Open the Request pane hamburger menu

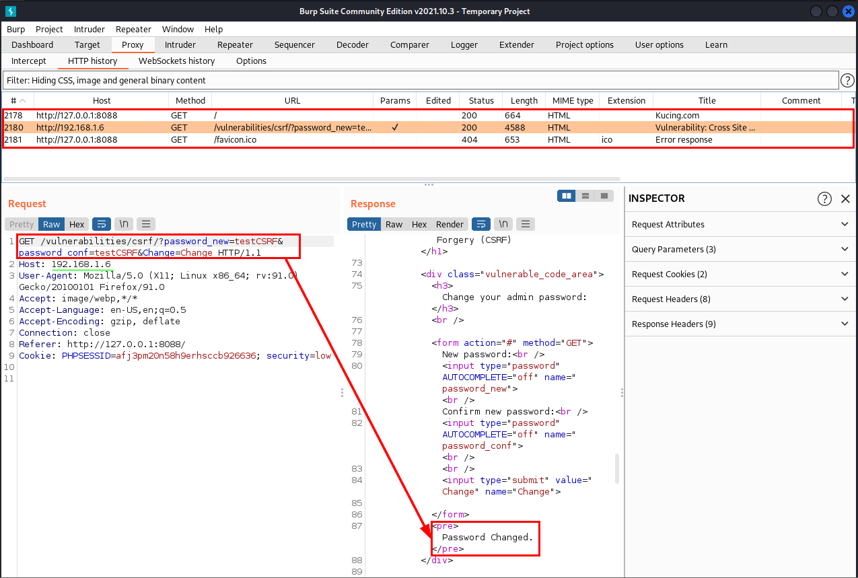coord(146,224)
